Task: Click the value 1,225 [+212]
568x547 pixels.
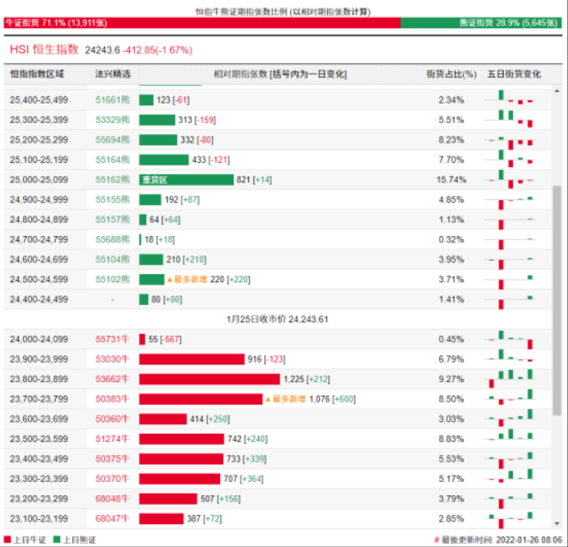Action: (x=307, y=379)
